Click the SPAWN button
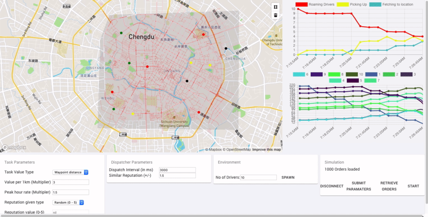Image resolution: width=428 pixels, height=217 pixels. tap(288, 177)
